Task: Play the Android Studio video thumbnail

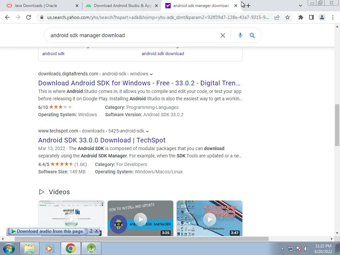Action: 71,218
